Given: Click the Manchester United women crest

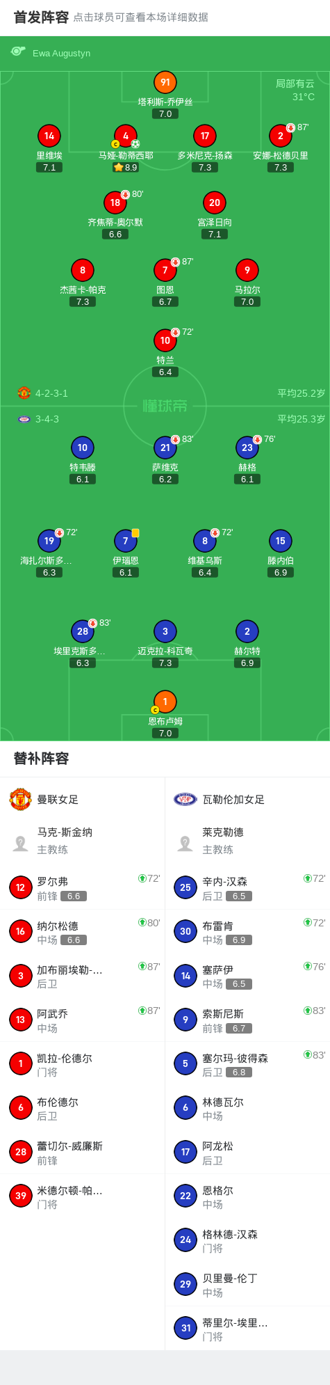Looking at the screenshot, I should [x=20, y=800].
